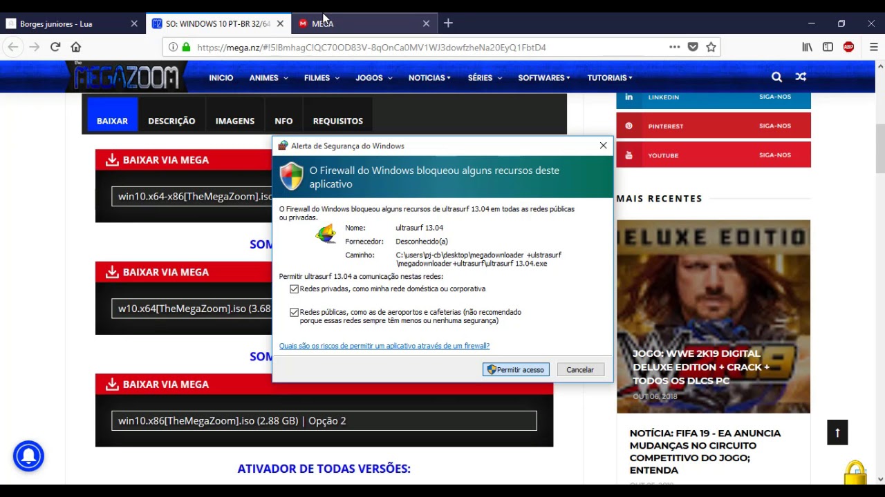Click the ultrasurf application icon in dialog
The height and width of the screenshot is (497, 885).
click(x=326, y=234)
